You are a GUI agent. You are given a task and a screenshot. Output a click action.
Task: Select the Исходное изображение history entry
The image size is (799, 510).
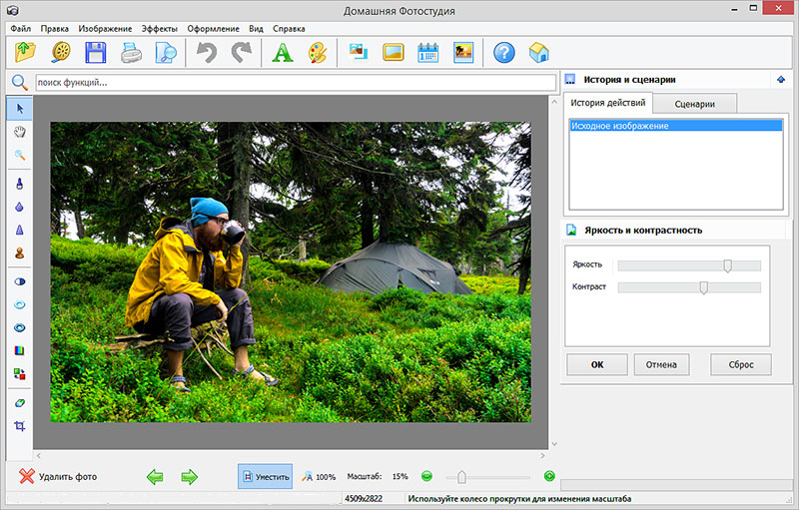point(676,126)
